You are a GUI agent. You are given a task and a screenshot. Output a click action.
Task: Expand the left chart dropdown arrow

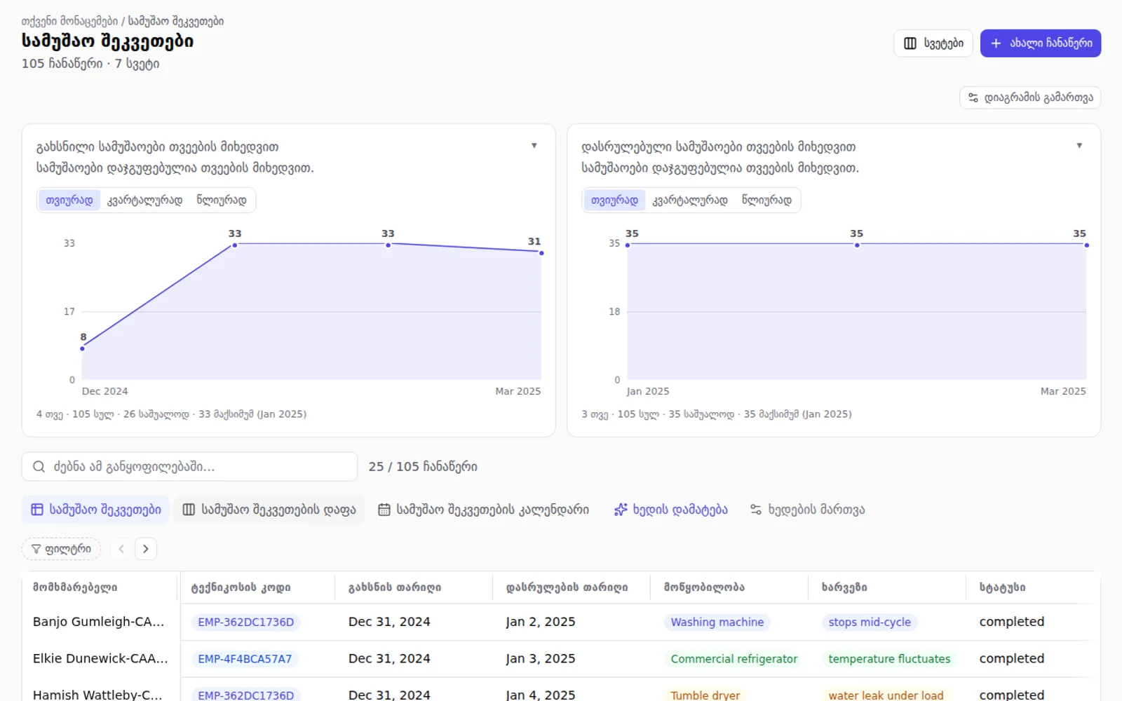(x=534, y=146)
